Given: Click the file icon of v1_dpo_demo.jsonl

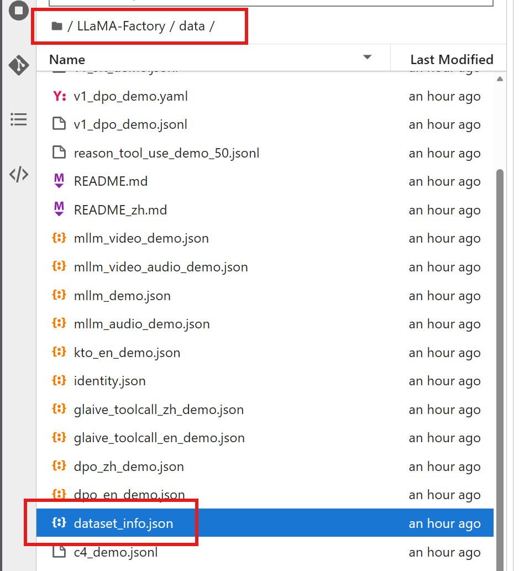Looking at the screenshot, I should pyautogui.click(x=59, y=124).
